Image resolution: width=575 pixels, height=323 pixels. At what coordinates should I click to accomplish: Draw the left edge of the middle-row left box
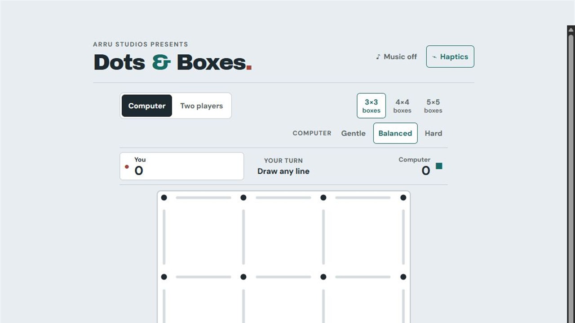tap(164, 306)
